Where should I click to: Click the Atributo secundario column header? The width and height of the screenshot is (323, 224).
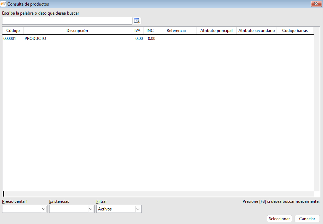(256, 31)
